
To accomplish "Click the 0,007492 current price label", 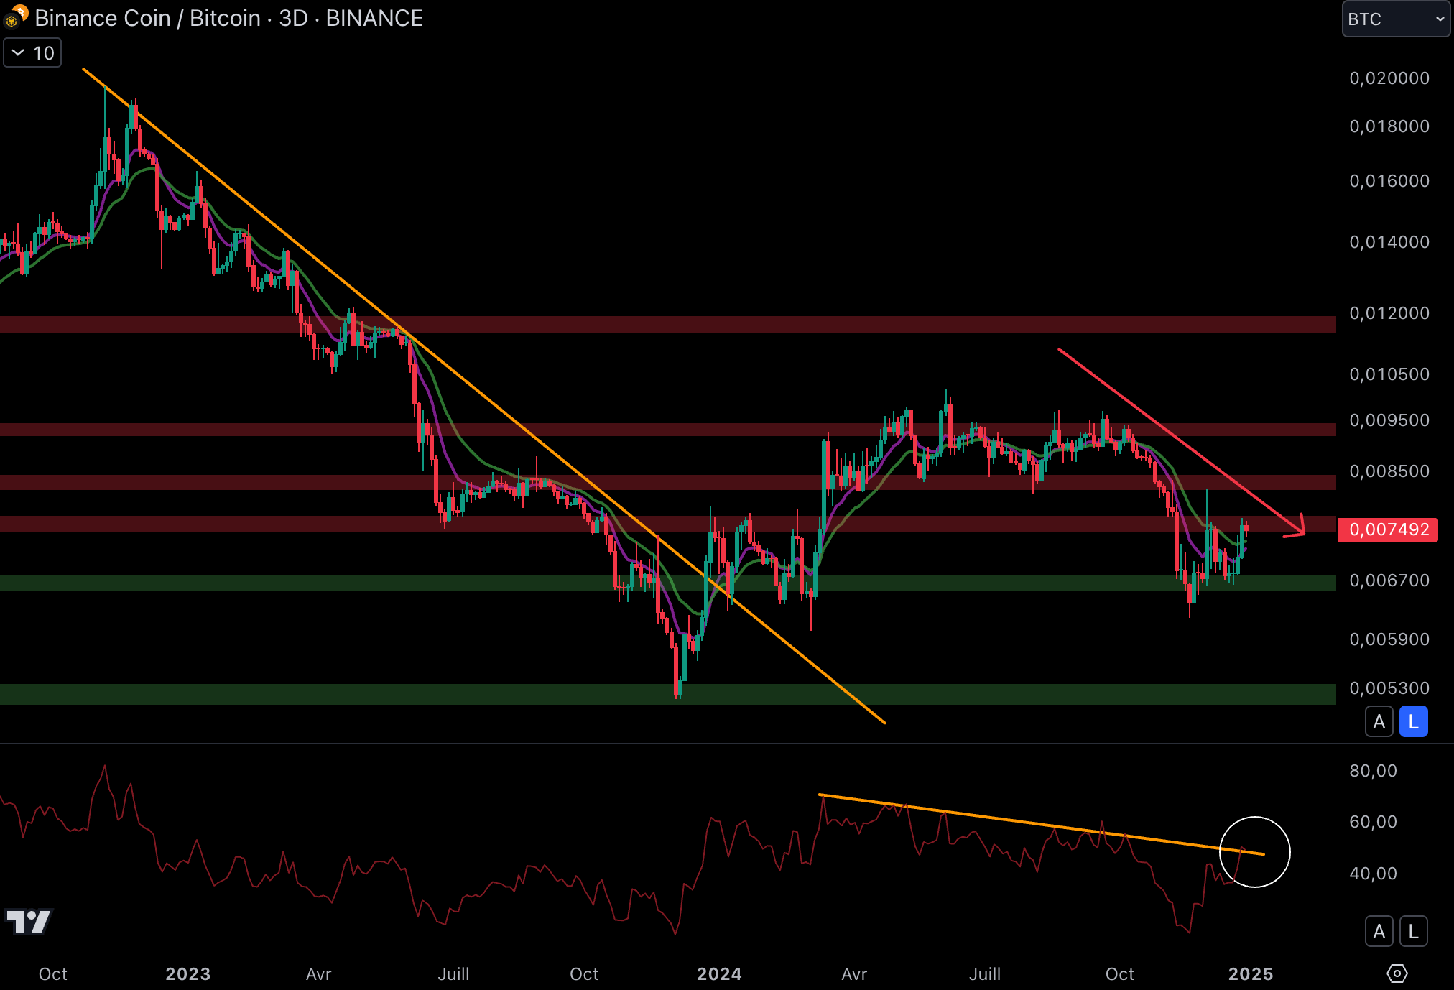I will (x=1388, y=530).
